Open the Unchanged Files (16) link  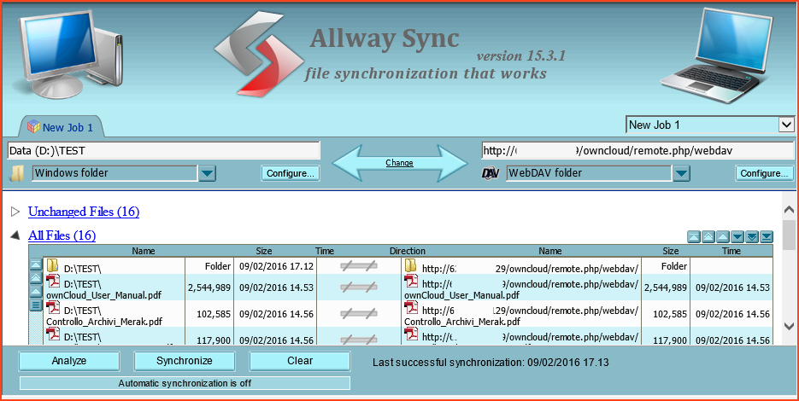pos(84,212)
